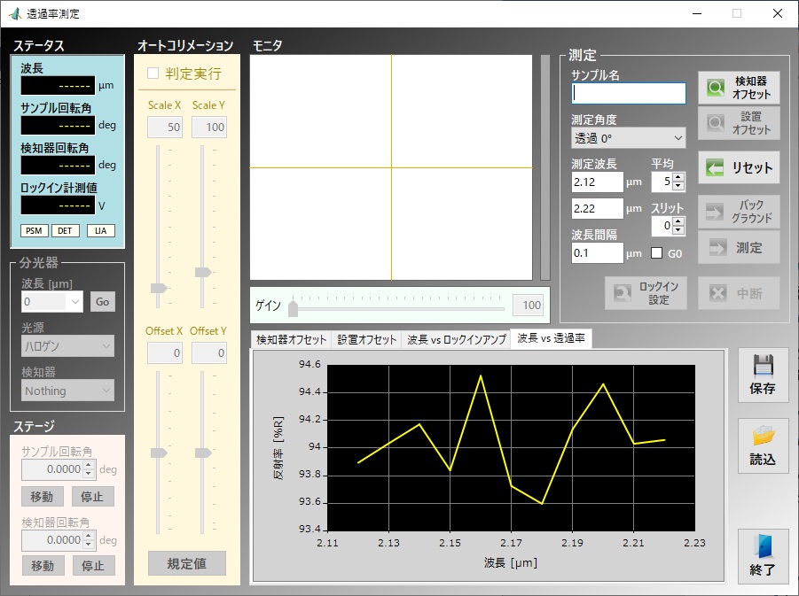Screen dimensions: 799x596
Task: Click the LIA status indicator
Action: [101, 230]
